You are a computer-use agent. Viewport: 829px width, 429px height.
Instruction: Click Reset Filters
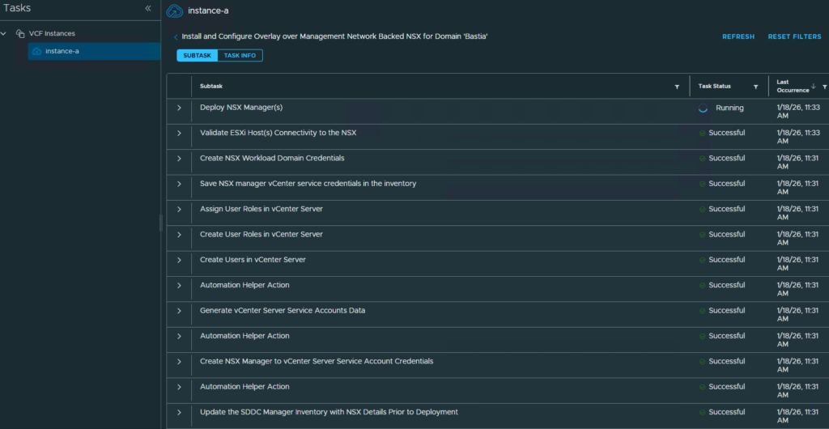click(x=794, y=36)
